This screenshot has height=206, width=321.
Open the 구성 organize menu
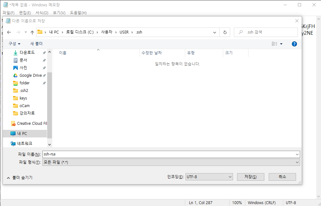[14, 44]
